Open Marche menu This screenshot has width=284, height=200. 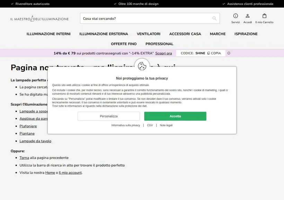click(x=218, y=34)
